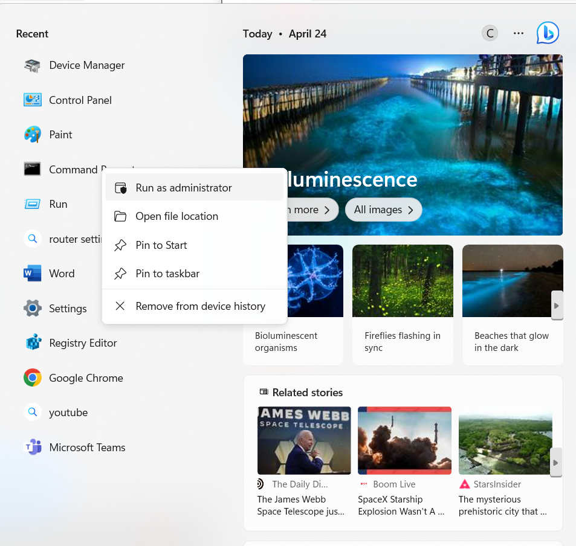This screenshot has height=546, width=576.
Task: Open the three-dot more options menu
Action: pos(518,33)
